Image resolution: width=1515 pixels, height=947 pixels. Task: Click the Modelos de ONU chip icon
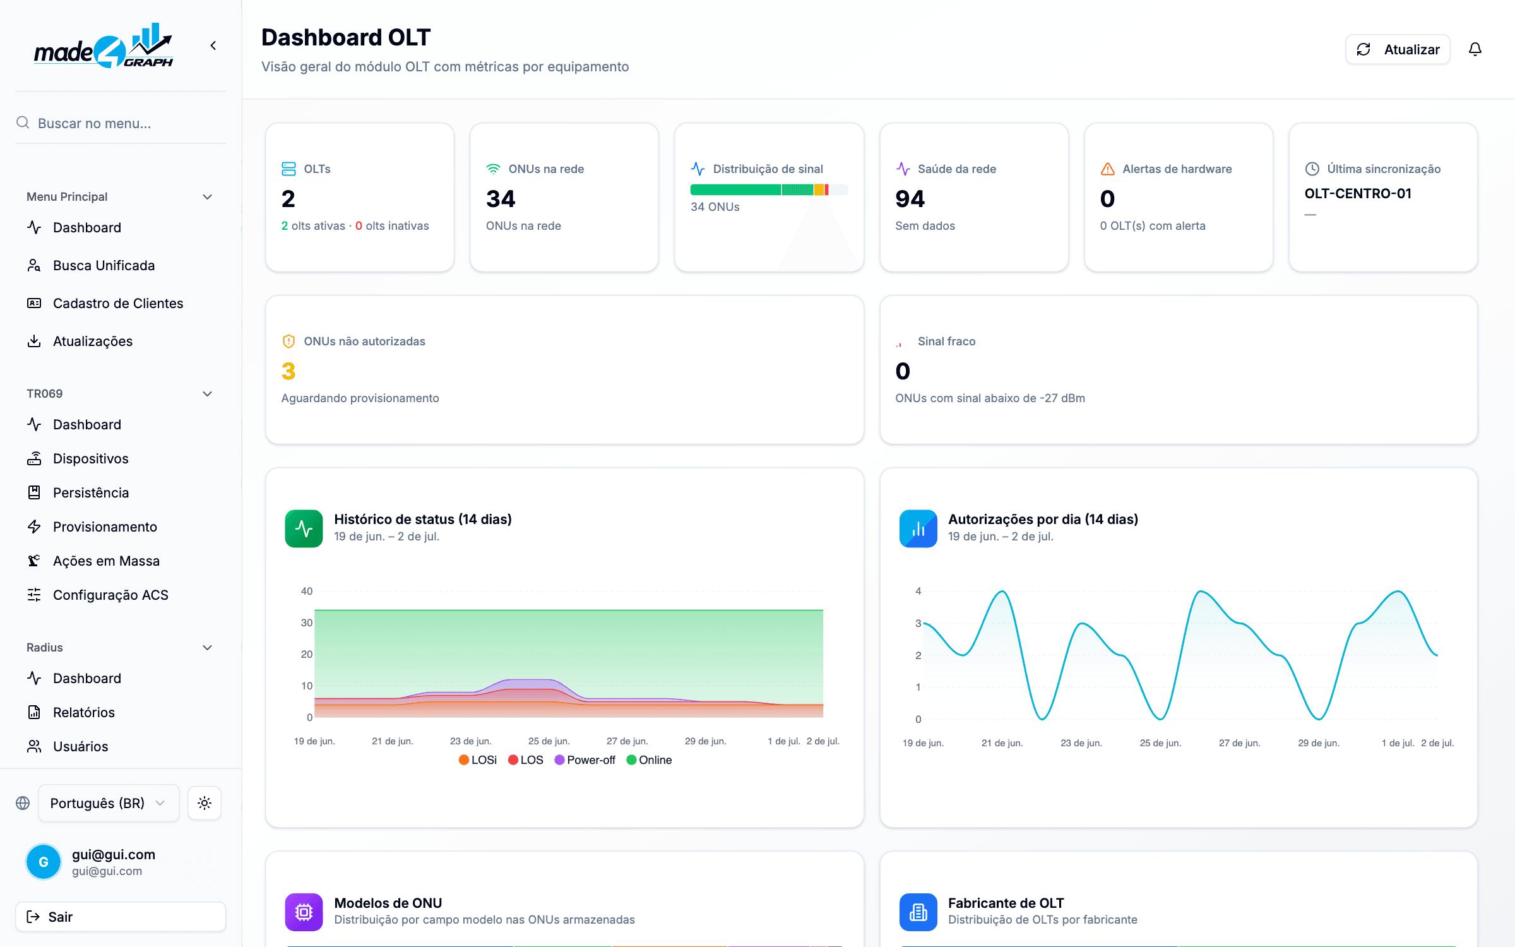[x=304, y=912]
